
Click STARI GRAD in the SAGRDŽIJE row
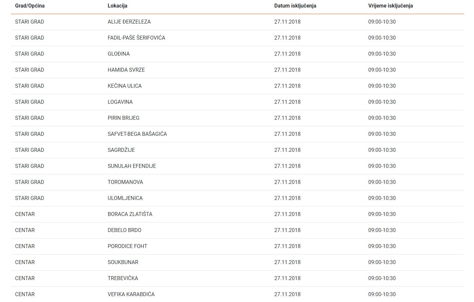pyautogui.click(x=29, y=150)
